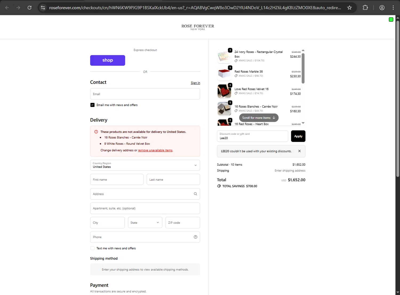The height and width of the screenshot is (295, 400).
Task: Click quantity badge on 24 Ivory Roses thumbnail
Action: [230, 50]
